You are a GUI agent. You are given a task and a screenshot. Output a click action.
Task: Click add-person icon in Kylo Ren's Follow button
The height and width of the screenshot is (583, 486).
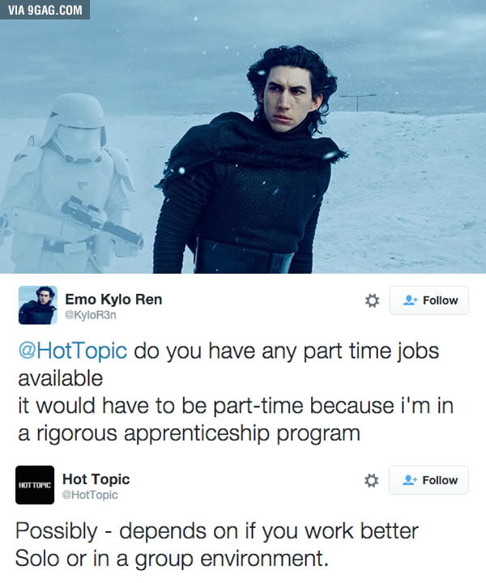(x=411, y=300)
